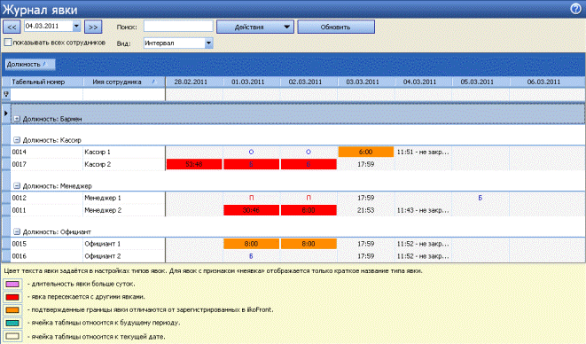Click 11:43 - не закр cell

pos(423,210)
